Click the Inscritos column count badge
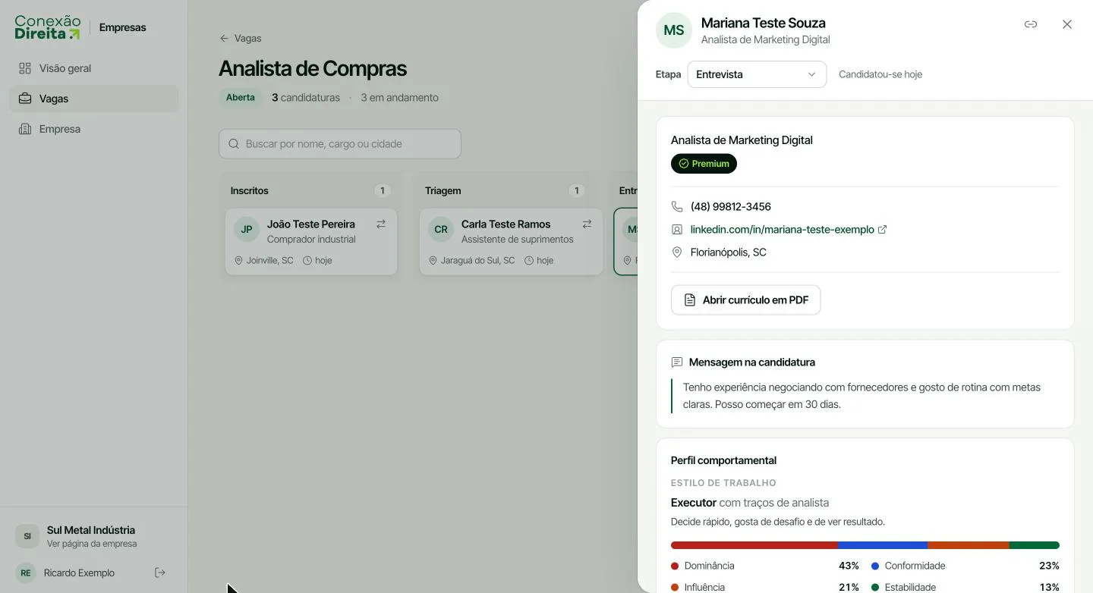 [383, 191]
